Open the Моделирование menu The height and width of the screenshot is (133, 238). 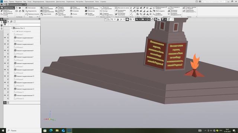tap(38, 1)
